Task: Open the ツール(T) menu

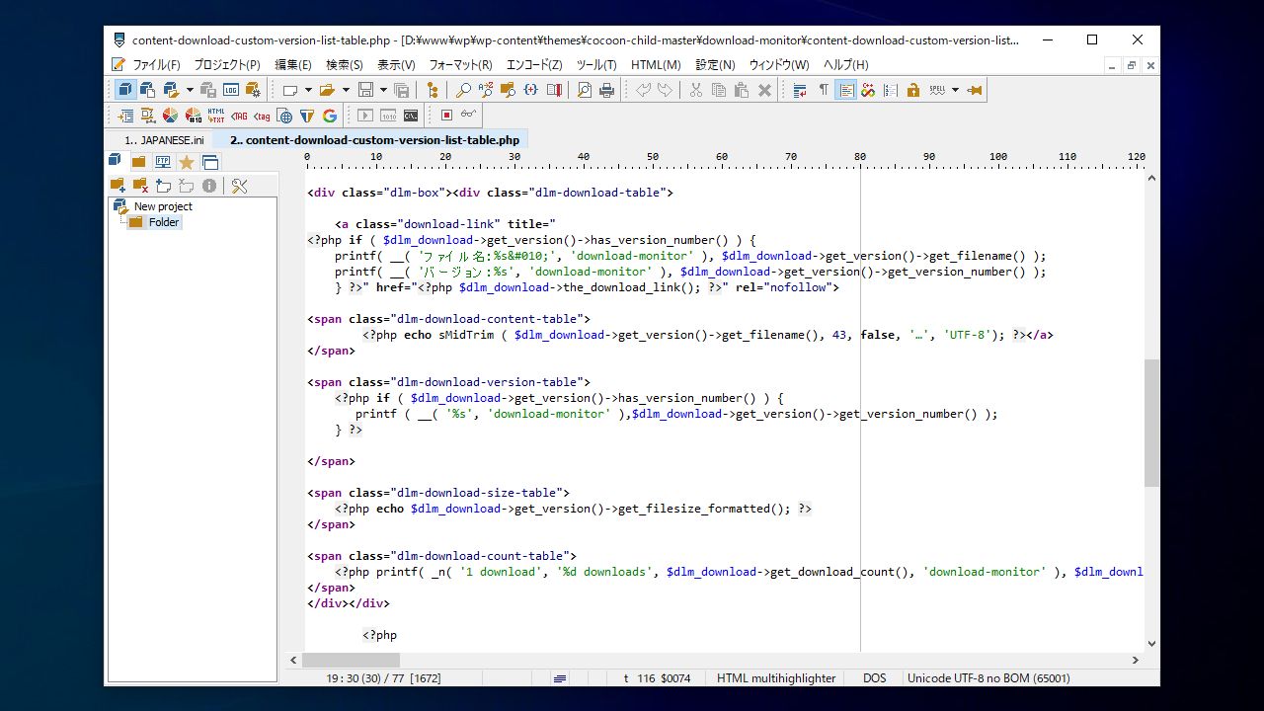Action: tap(596, 65)
